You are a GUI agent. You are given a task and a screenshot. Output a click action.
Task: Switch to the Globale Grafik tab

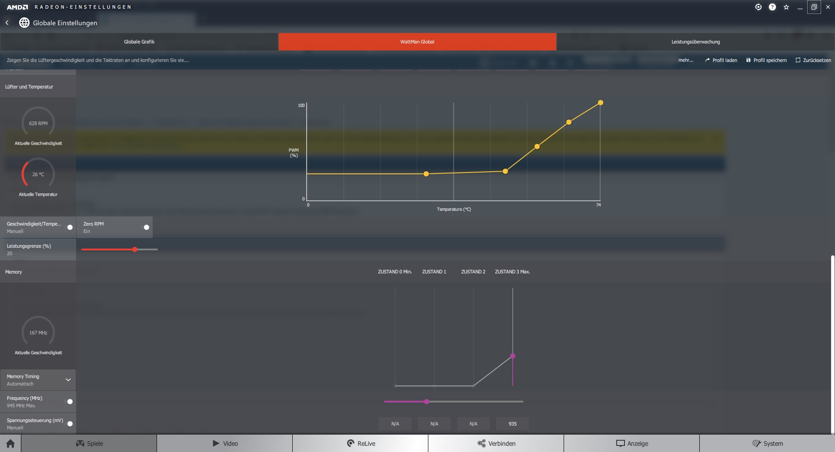(x=139, y=42)
